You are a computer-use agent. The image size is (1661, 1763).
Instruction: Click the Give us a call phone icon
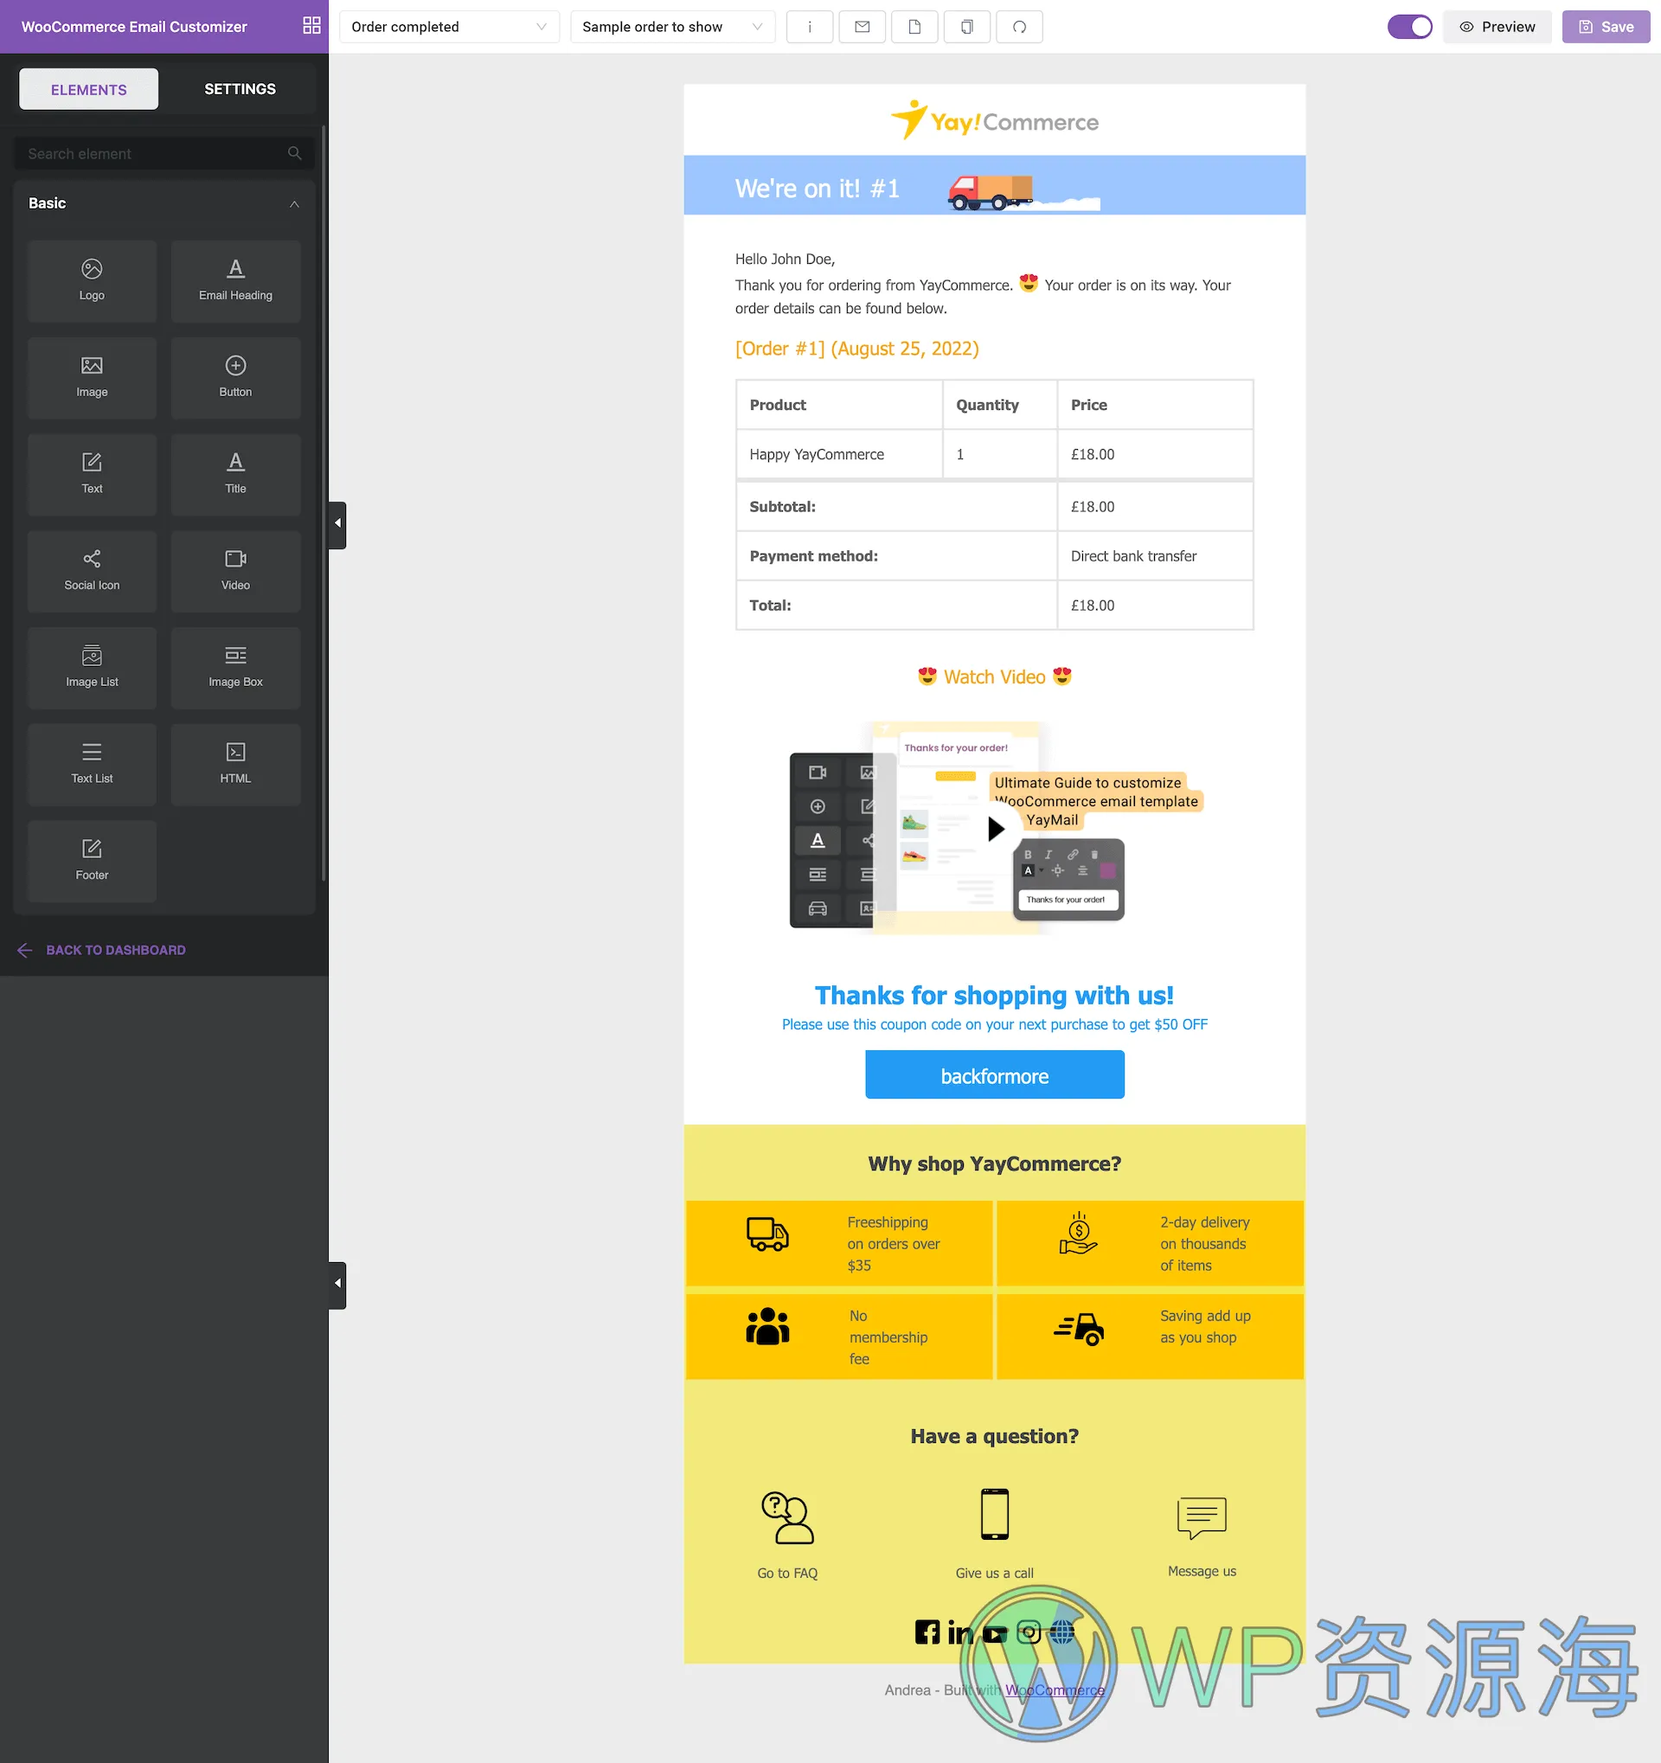tap(995, 1514)
